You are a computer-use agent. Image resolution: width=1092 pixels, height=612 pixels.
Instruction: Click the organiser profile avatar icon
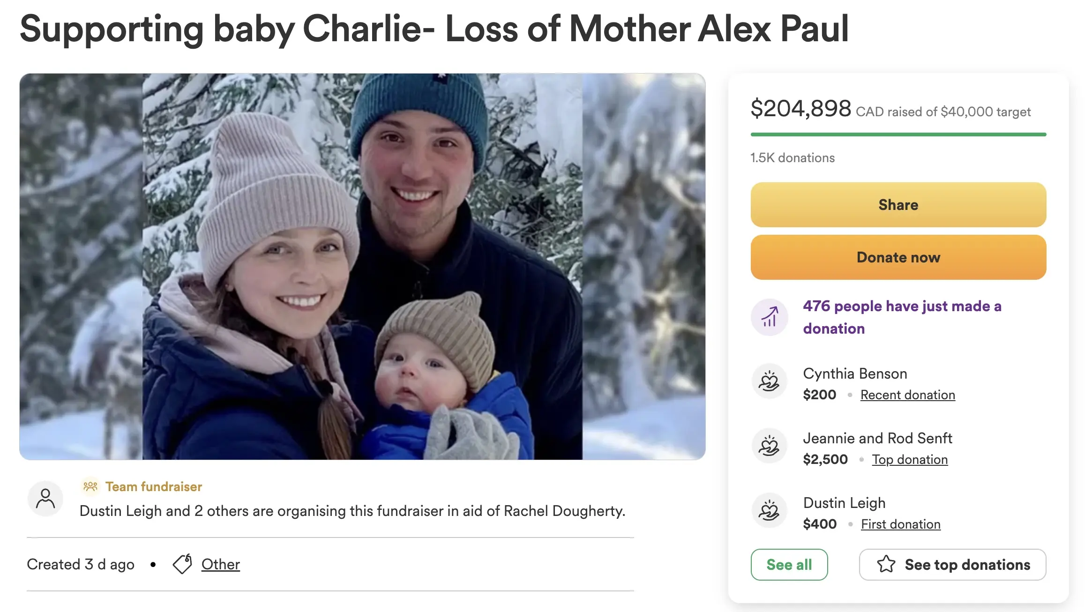pos(45,499)
